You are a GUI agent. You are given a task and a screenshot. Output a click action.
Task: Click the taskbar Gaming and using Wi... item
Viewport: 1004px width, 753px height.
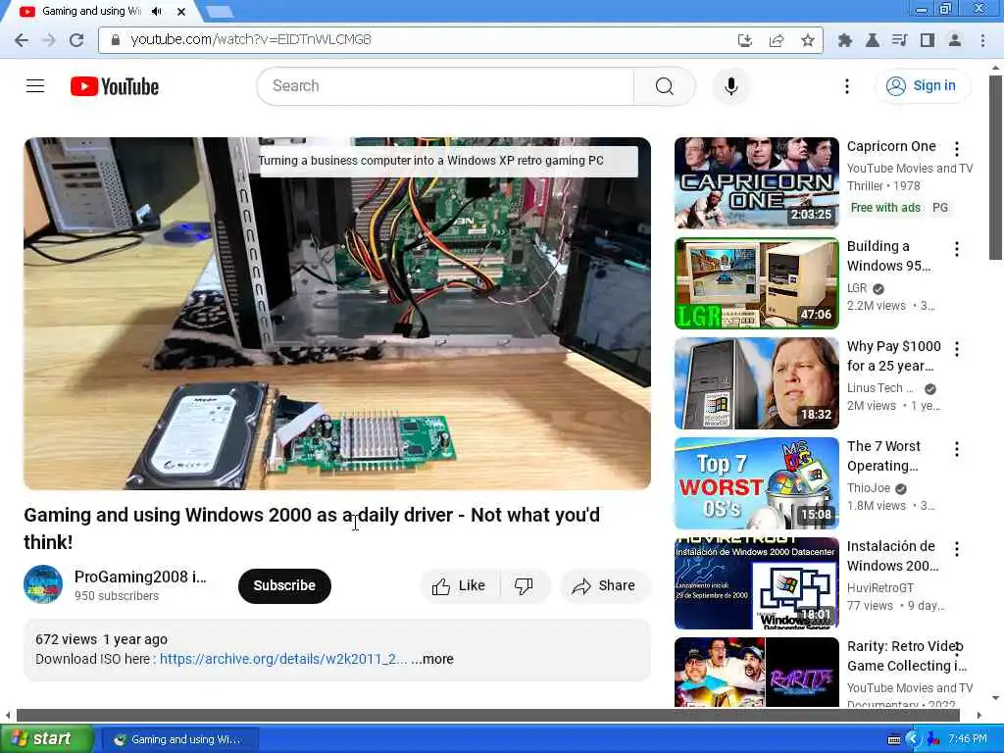pos(180,739)
